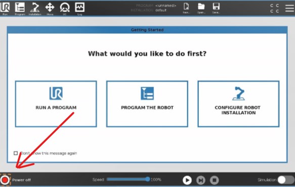Open the Program tab in header
This screenshot has width=295, height=187.
(x=20, y=9)
